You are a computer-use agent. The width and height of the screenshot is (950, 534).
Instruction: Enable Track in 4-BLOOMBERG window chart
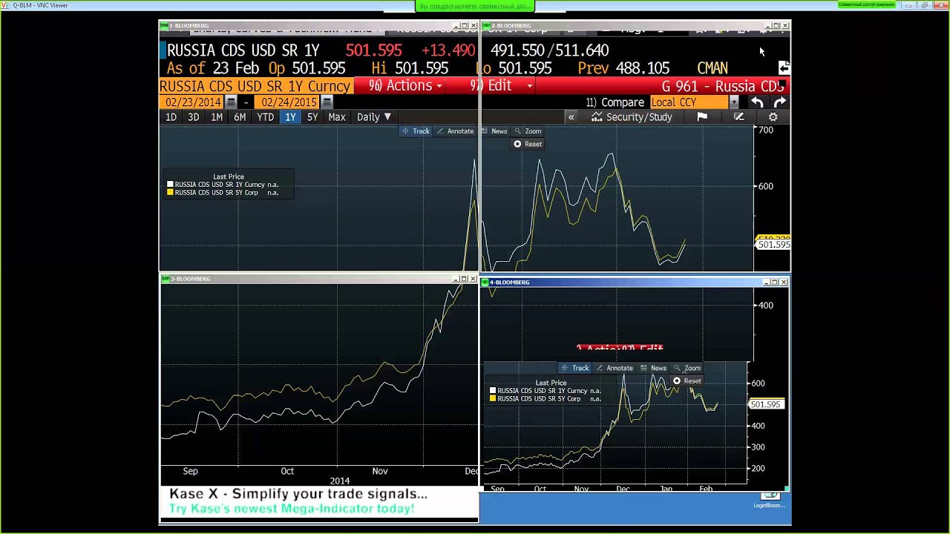[575, 368]
